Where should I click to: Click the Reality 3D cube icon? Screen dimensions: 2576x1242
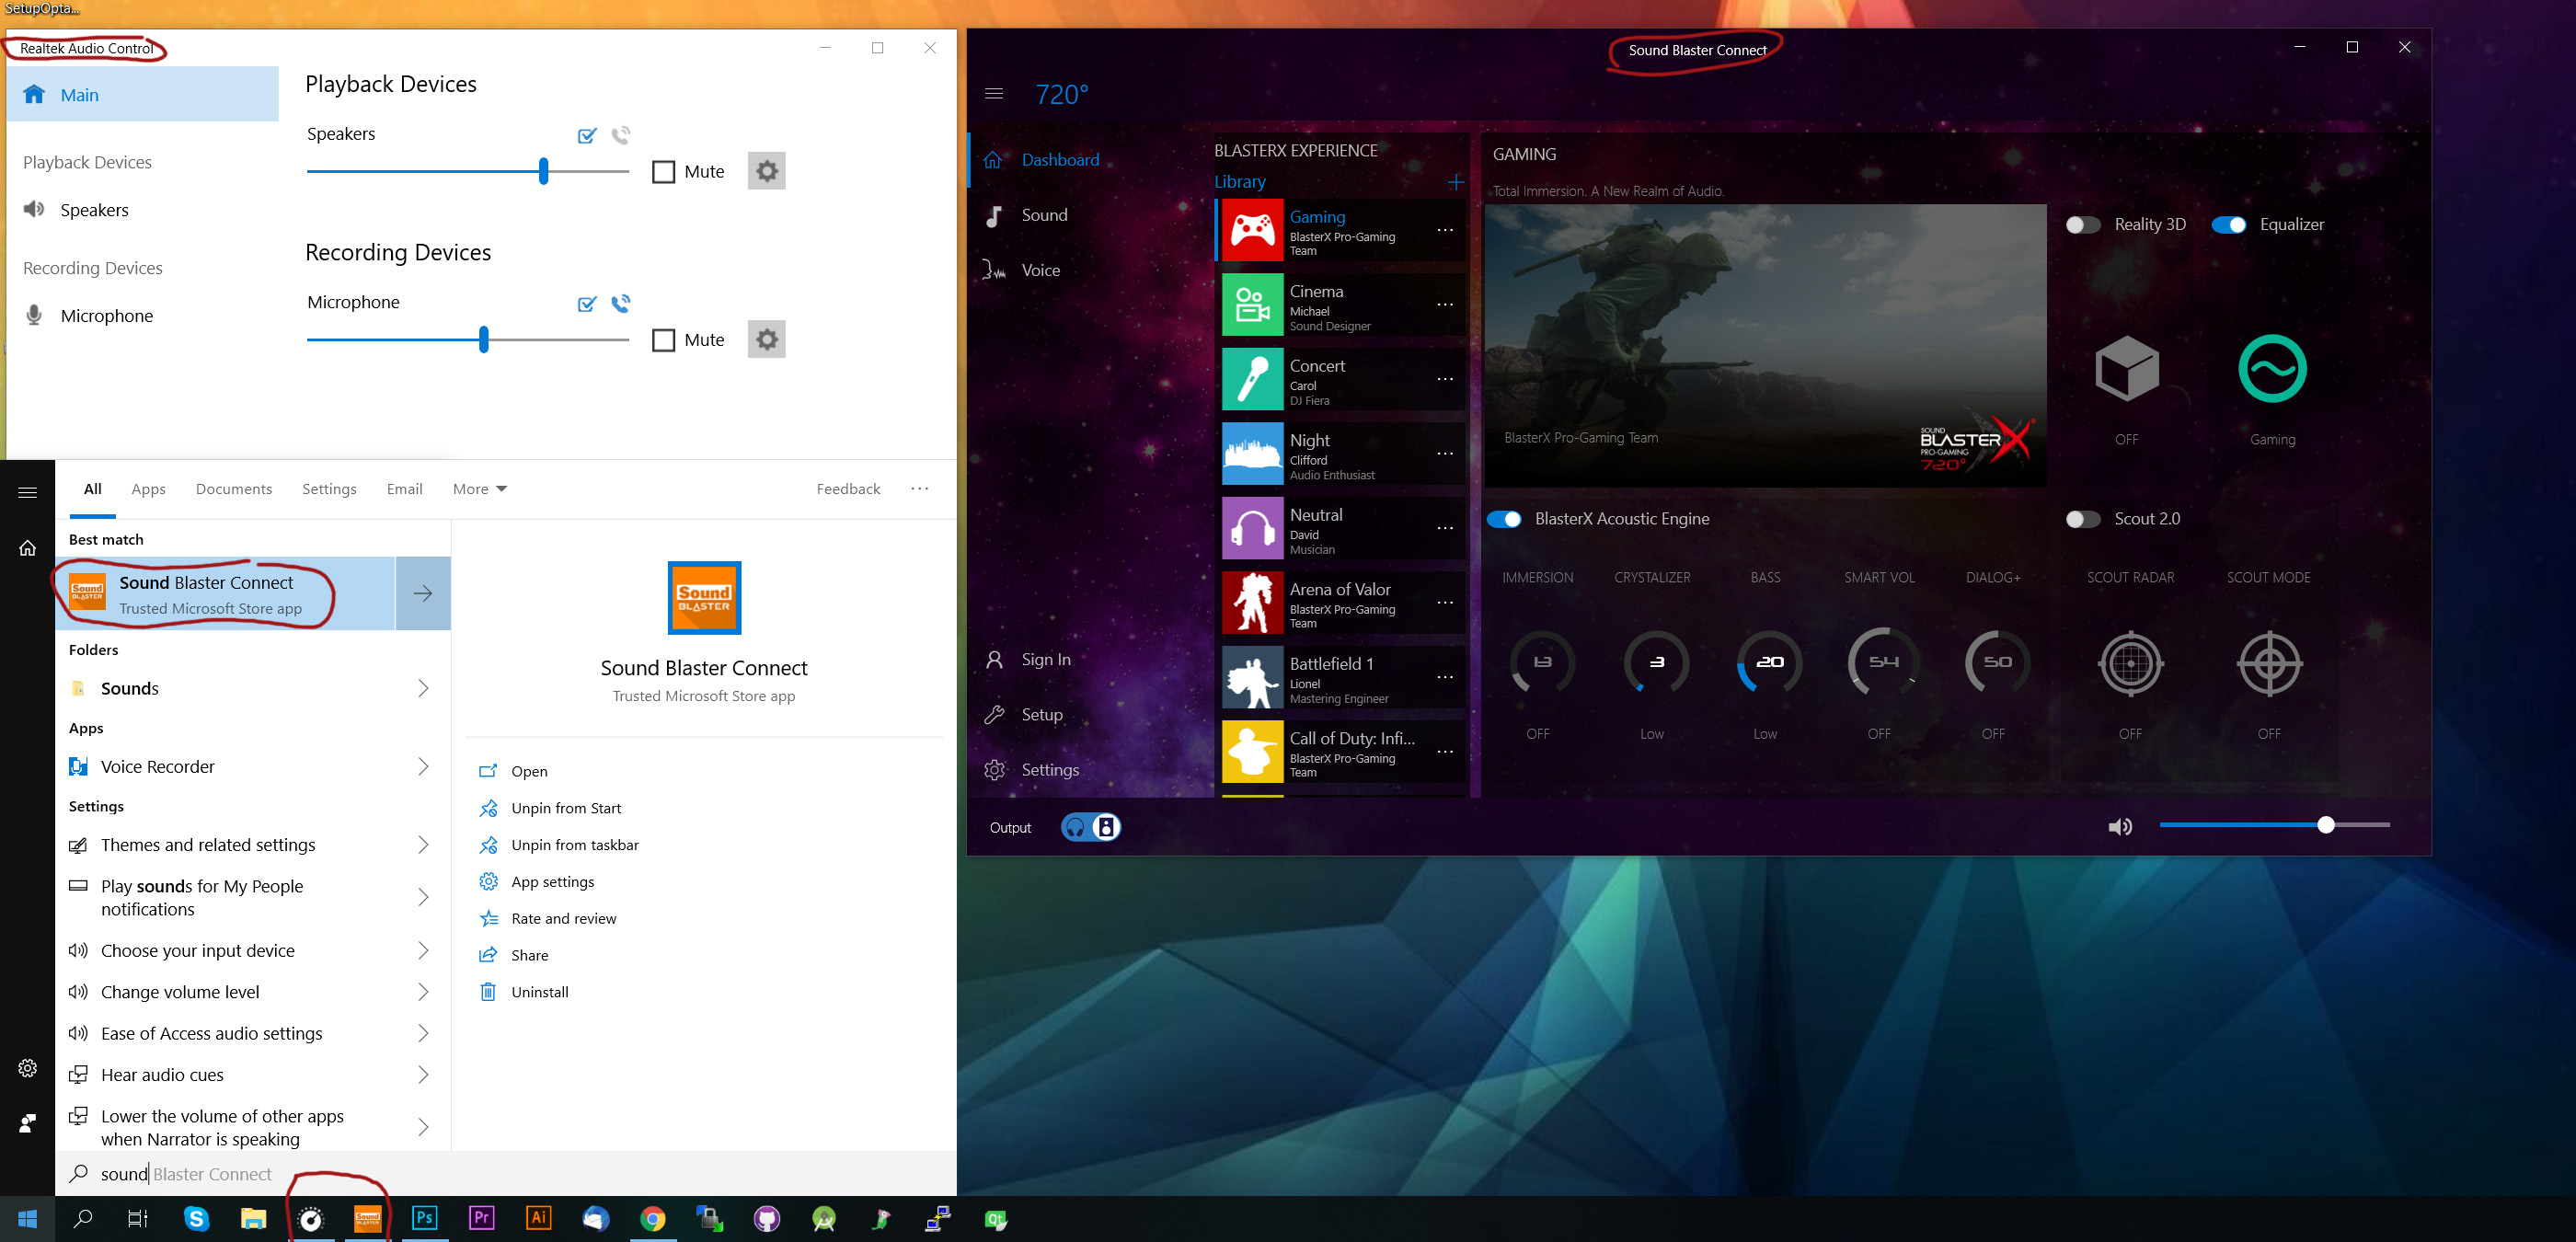coord(2126,369)
